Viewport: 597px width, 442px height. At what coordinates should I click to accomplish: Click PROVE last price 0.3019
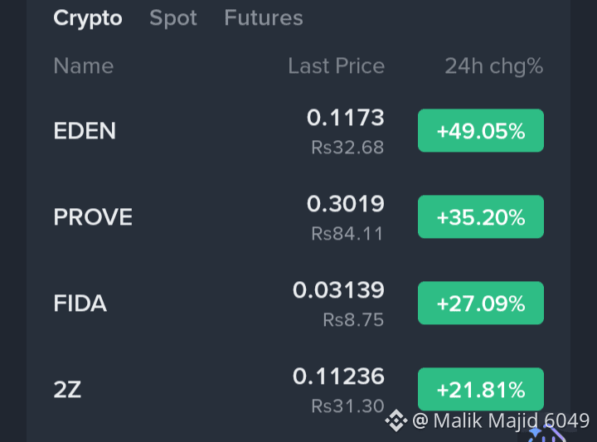point(345,204)
